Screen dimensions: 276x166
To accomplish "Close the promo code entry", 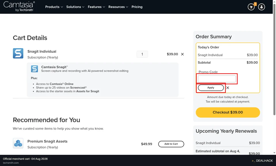I will point(228,88).
